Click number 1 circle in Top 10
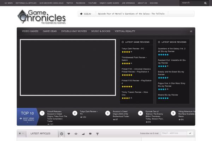Image resolution: width=212 pixels, height=141 pixels. click(42, 113)
